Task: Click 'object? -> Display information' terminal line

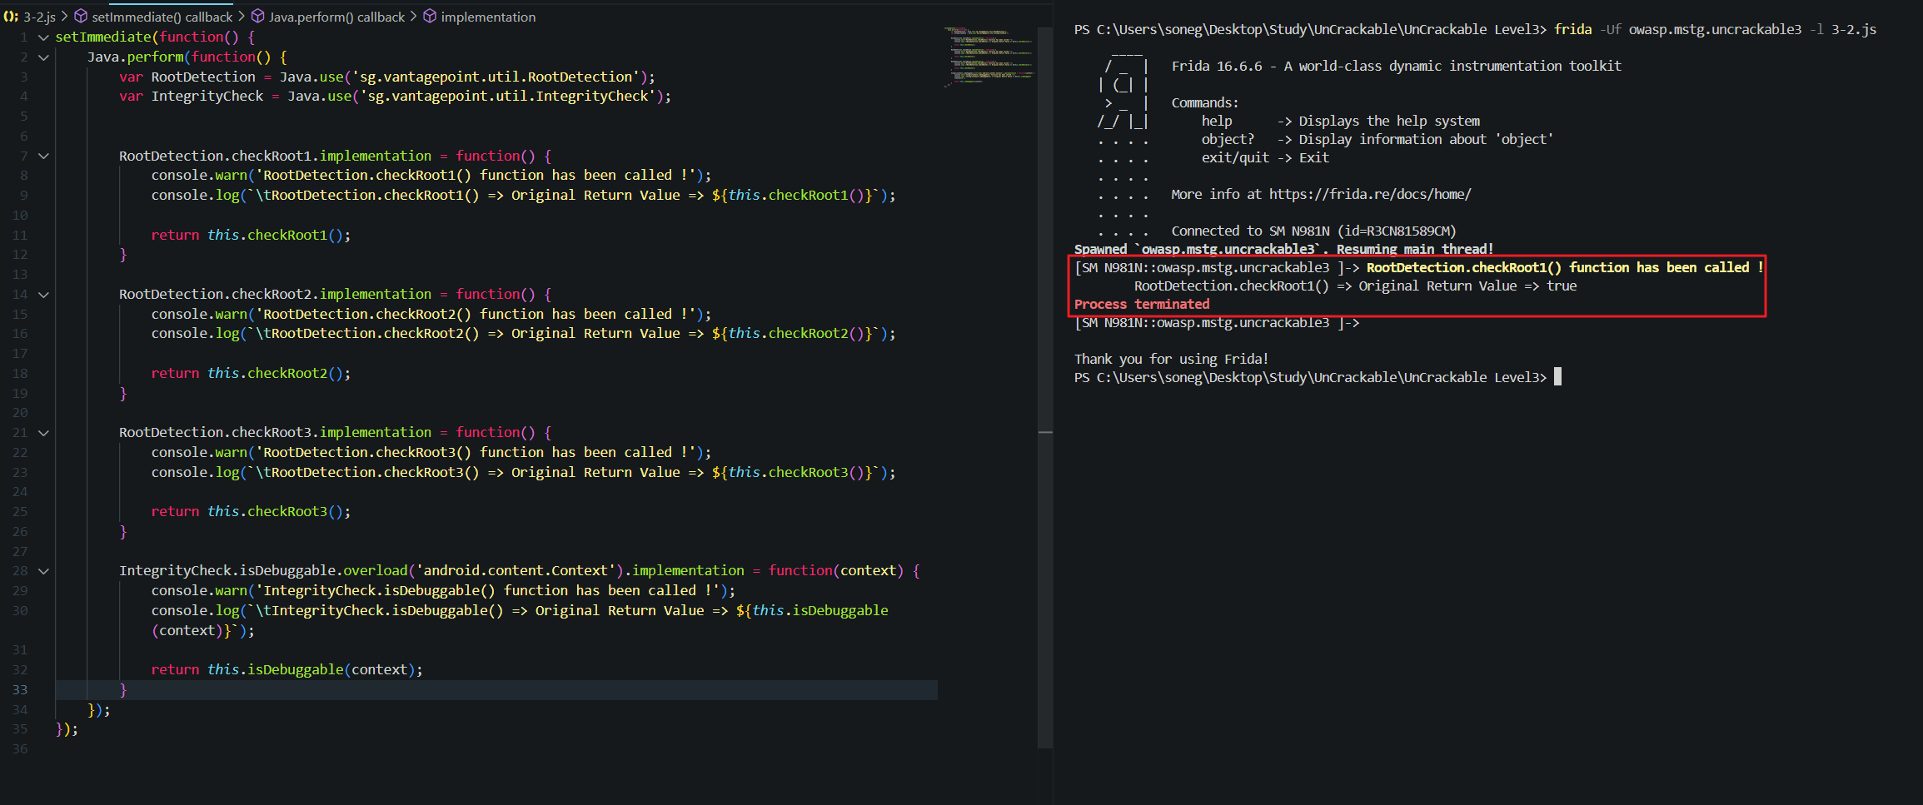Action: click(1377, 140)
